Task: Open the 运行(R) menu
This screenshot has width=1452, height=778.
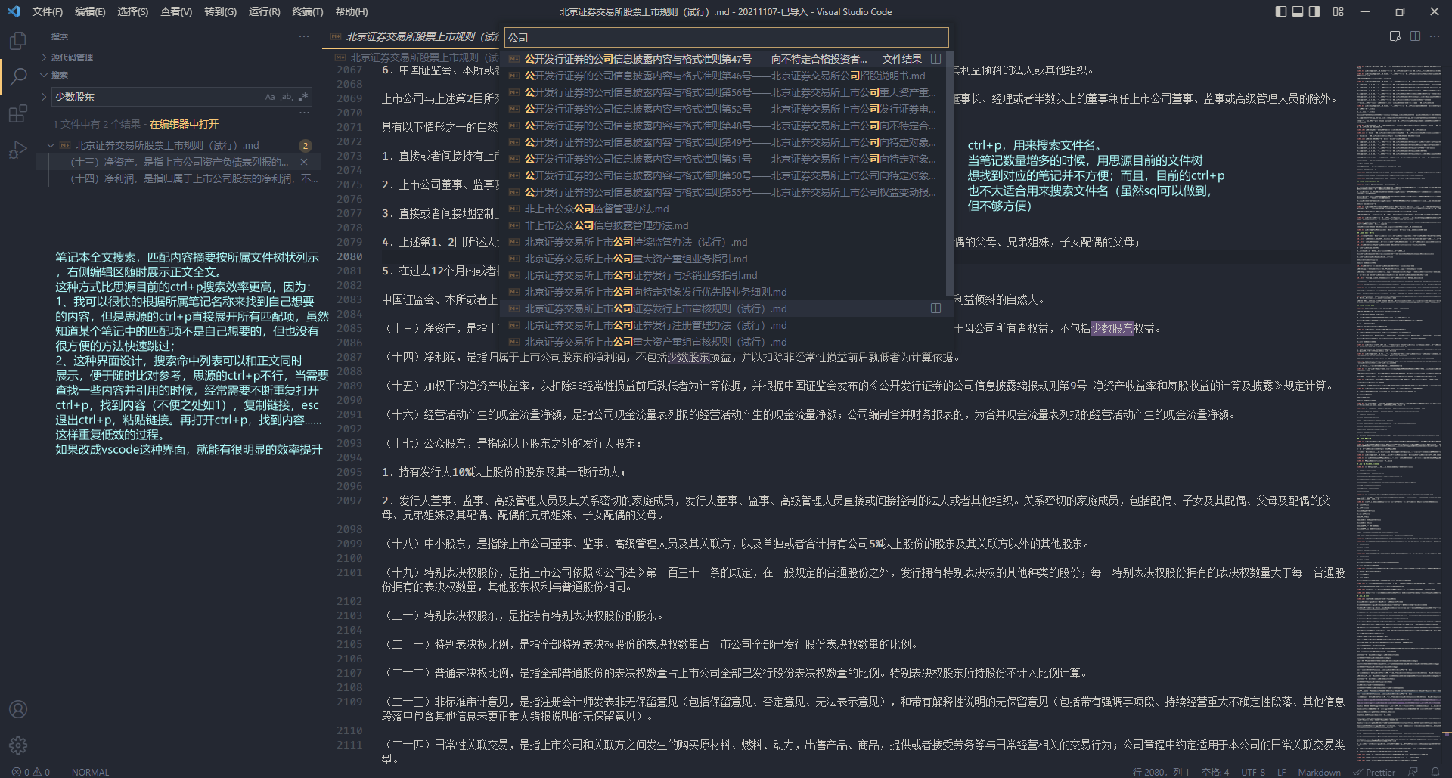Action: pyautogui.click(x=264, y=11)
